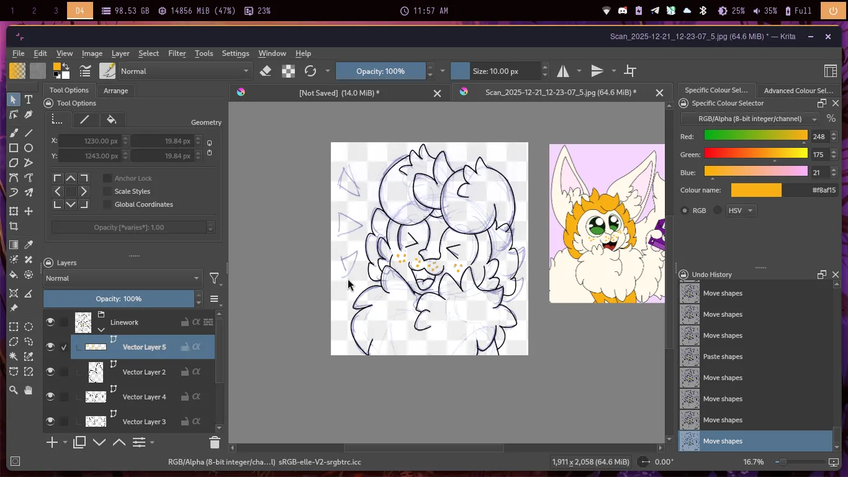
Task: Open the layer blending mode Normal dropdown
Action: tap(122, 278)
